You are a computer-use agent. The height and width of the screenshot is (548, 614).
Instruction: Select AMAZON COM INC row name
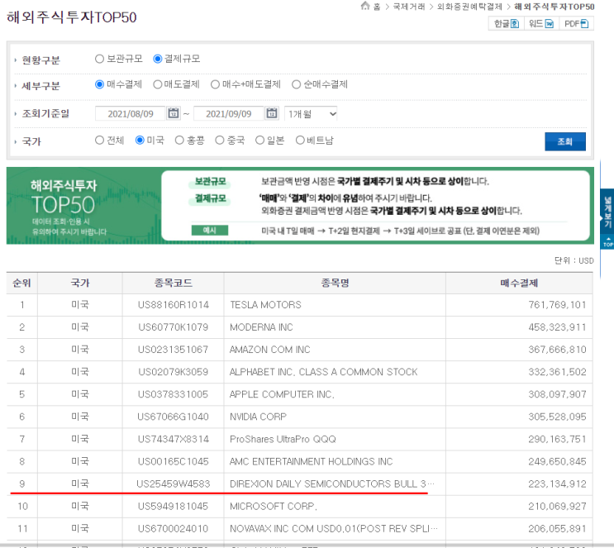click(269, 350)
